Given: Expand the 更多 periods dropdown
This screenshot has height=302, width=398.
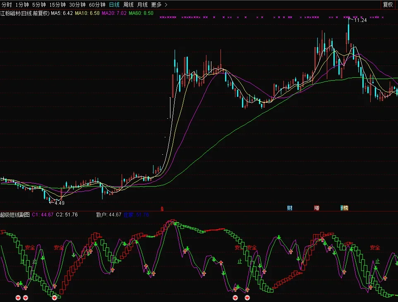Looking at the screenshot, I should (159, 5).
